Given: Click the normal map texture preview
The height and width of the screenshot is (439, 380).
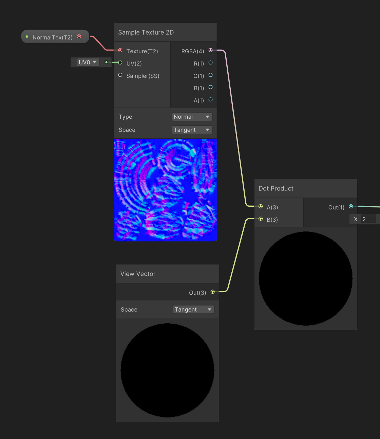Looking at the screenshot, I should click(165, 190).
